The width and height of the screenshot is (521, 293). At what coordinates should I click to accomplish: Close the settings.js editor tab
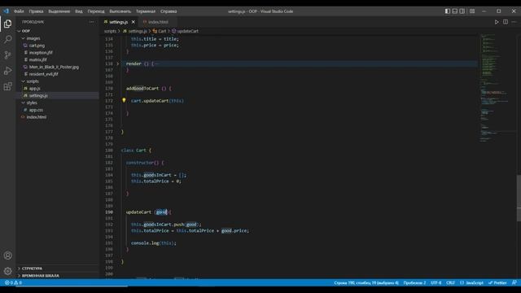(134, 22)
